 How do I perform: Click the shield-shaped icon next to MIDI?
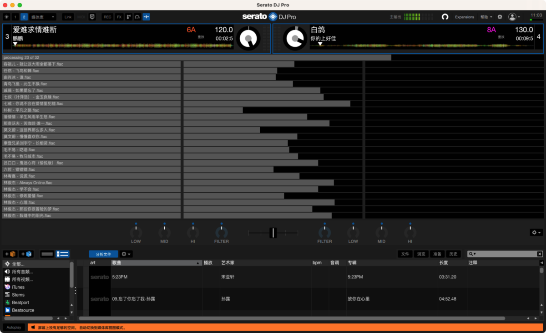click(92, 17)
